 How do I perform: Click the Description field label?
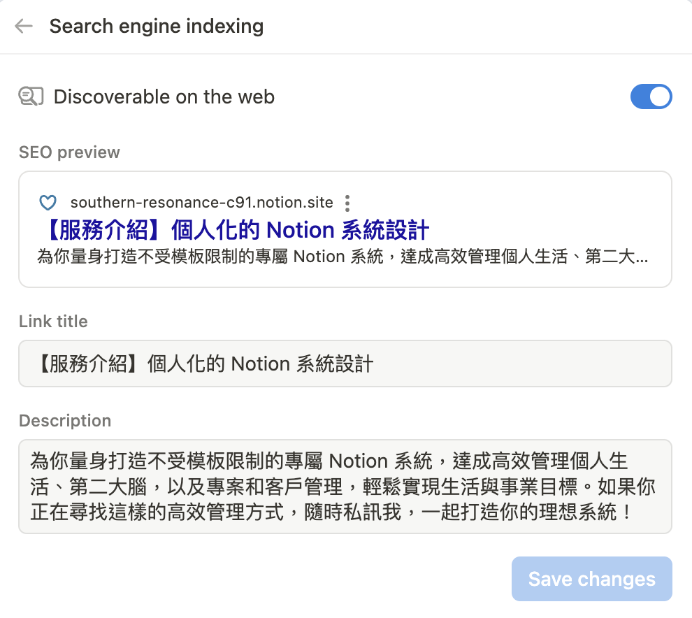pyautogui.click(x=65, y=421)
